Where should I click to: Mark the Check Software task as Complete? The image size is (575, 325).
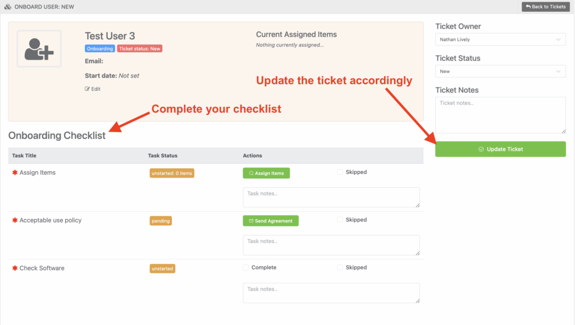tap(245, 267)
